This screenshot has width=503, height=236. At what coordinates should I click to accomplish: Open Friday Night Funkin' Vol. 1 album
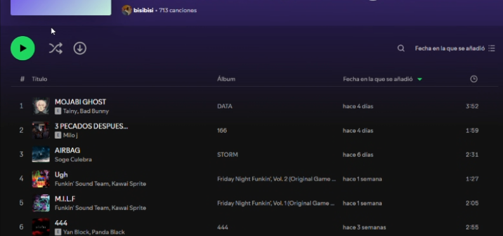(x=276, y=203)
